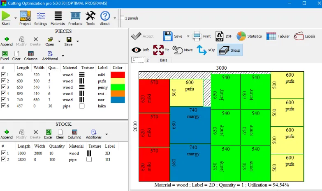Append a new stock item

point(7,134)
